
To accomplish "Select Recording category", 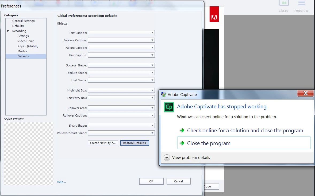I will point(19,31).
